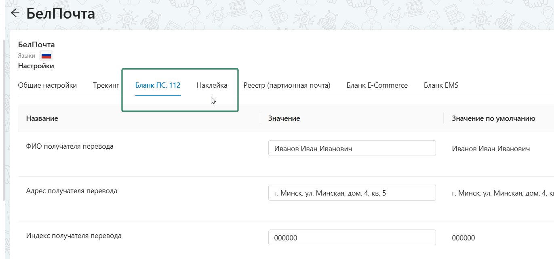Click the ФИО получателя перевода value field
The image size is (554, 259).
(352, 148)
